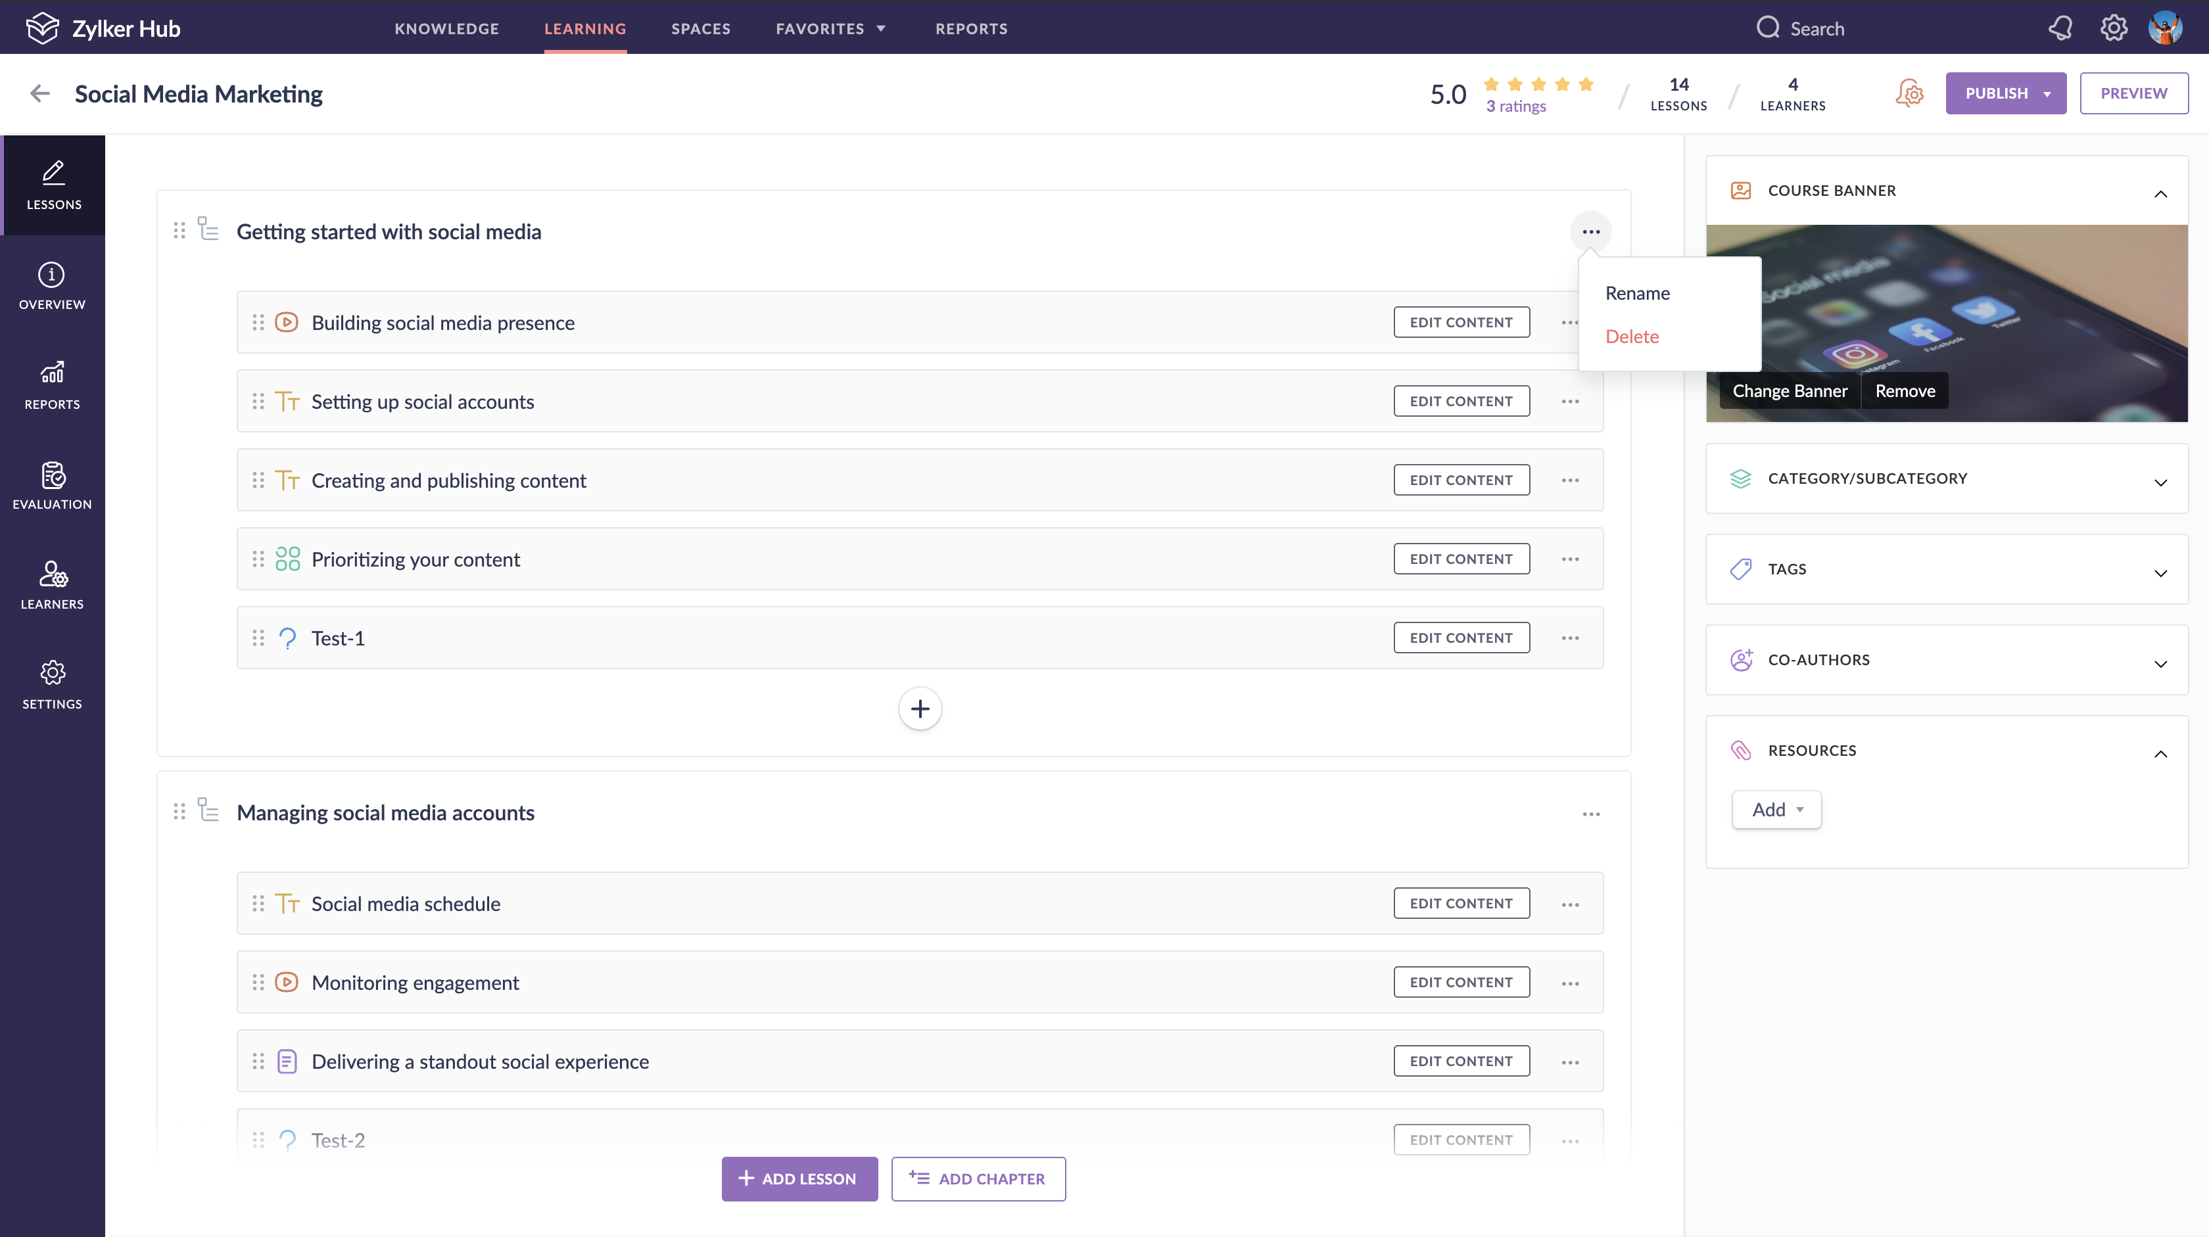This screenshot has width=2209, height=1237.
Task: Click the notifications bell icon
Action: [x=2060, y=28]
